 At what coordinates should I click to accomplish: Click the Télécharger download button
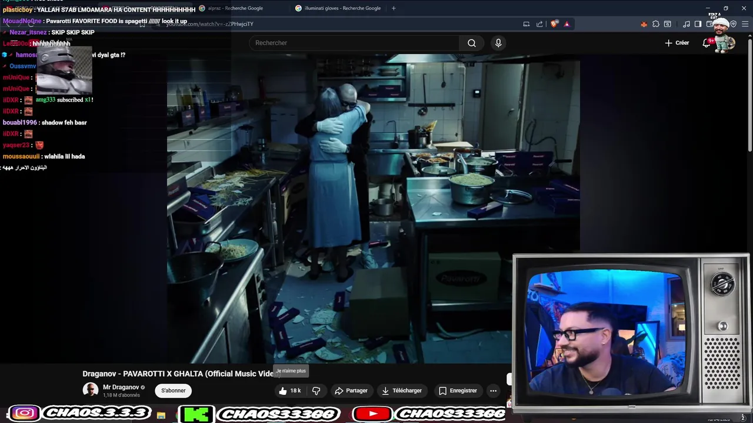[402, 391]
